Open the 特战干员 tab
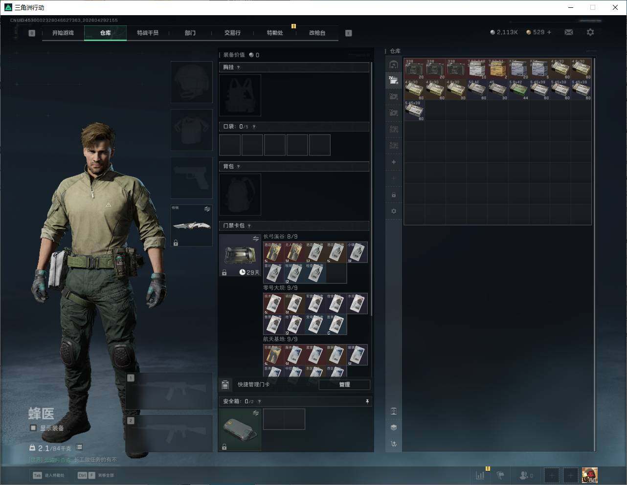The width and height of the screenshot is (627, 485). click(148, 33)
